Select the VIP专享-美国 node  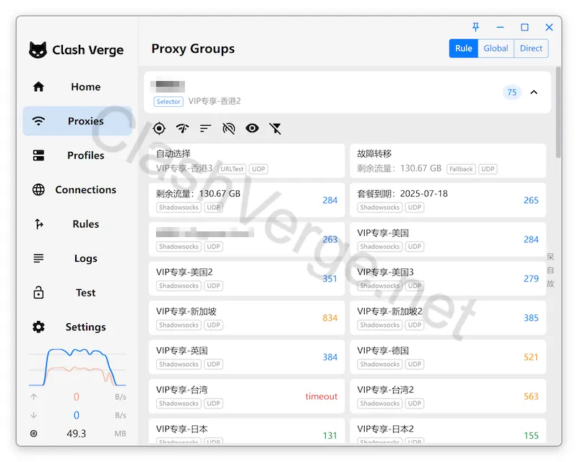(x=448, y=239)
